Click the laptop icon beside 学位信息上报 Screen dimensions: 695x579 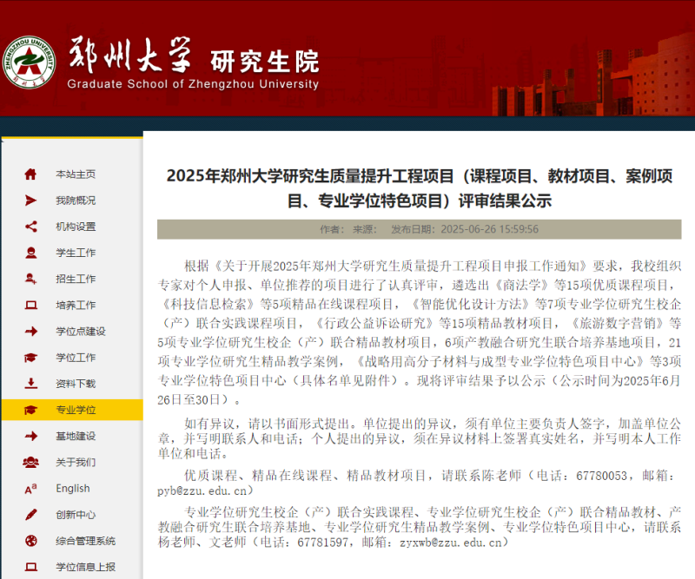[30, 567]
